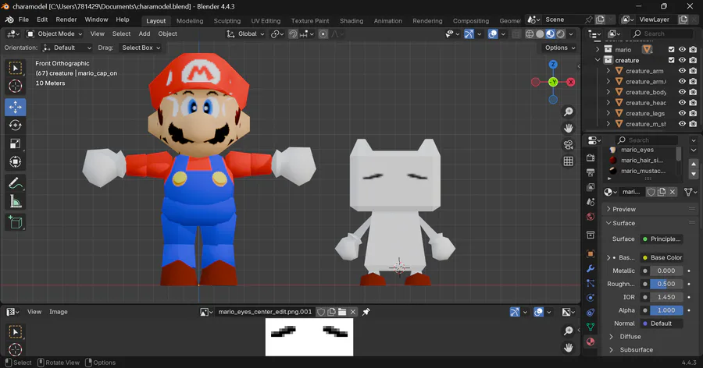Activate the 3D Cursor tool
The image size is (703, 368).
(x=16, y=87)
